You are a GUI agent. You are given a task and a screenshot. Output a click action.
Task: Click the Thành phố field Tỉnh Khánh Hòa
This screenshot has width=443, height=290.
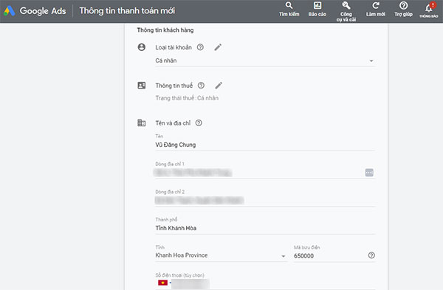[x=265, y=228]
